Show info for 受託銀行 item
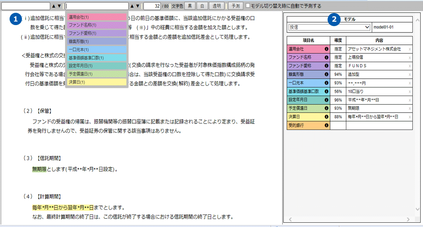 (327, 125)
